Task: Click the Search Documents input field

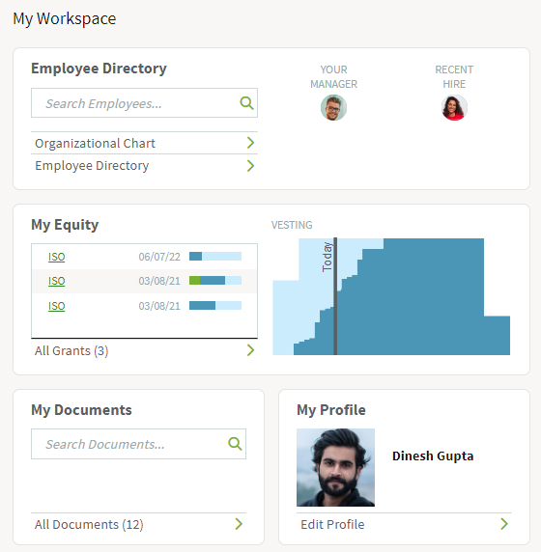Action: coord(138,444)
